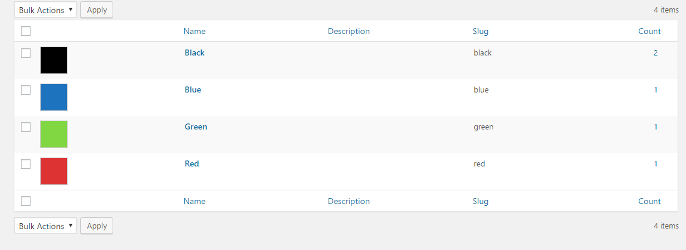Viewport: 686px width, 250px height.
Task: Toggle the select-all checkbox in the header
Action: pyautogui.click(x=26, y=31)
